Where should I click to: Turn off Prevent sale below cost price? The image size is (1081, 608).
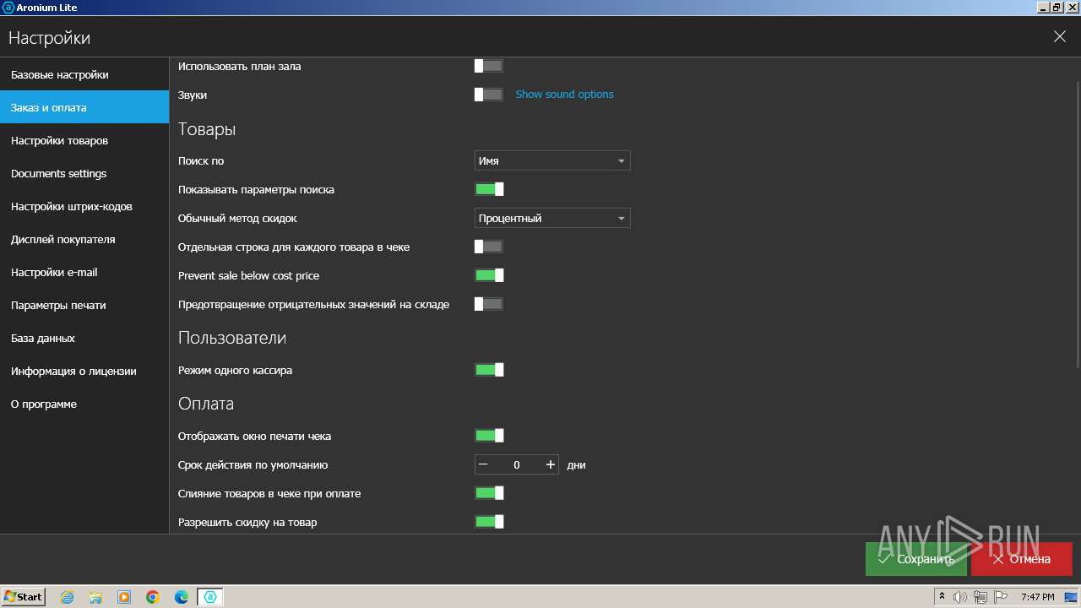click(489, 275)
